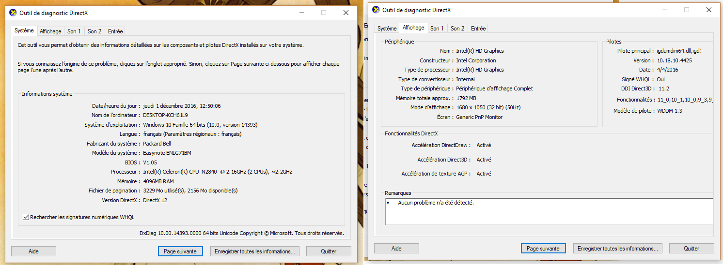The height and width of the screenshot is (265, 723).
Task: Open Son 1 tab in right window
Action: [437, 29]
